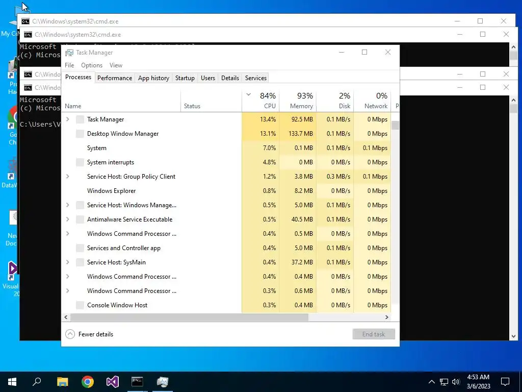Click the sort chevron above CPU column
522x392 pixels.
[x=248, y=94]
